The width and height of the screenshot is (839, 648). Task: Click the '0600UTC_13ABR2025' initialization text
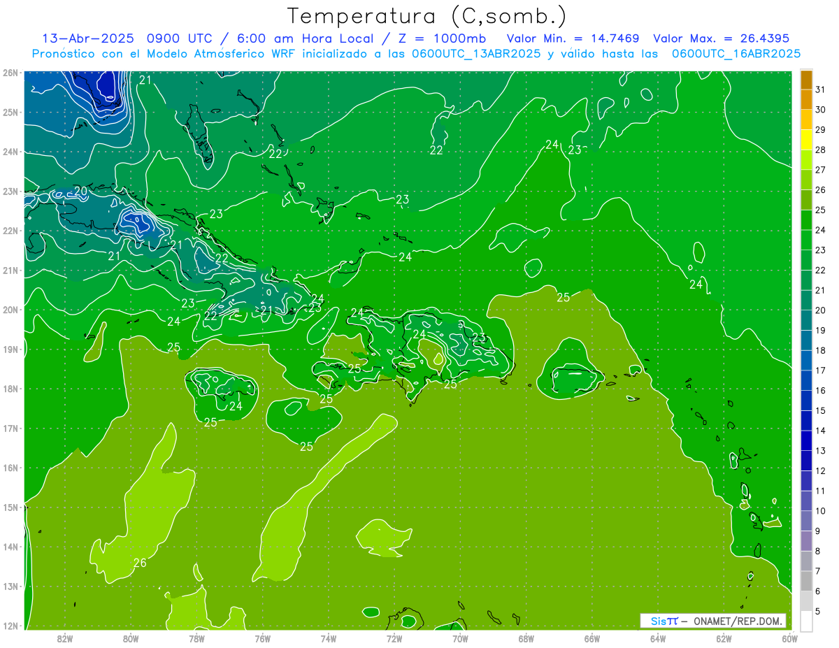coord(476,54)
